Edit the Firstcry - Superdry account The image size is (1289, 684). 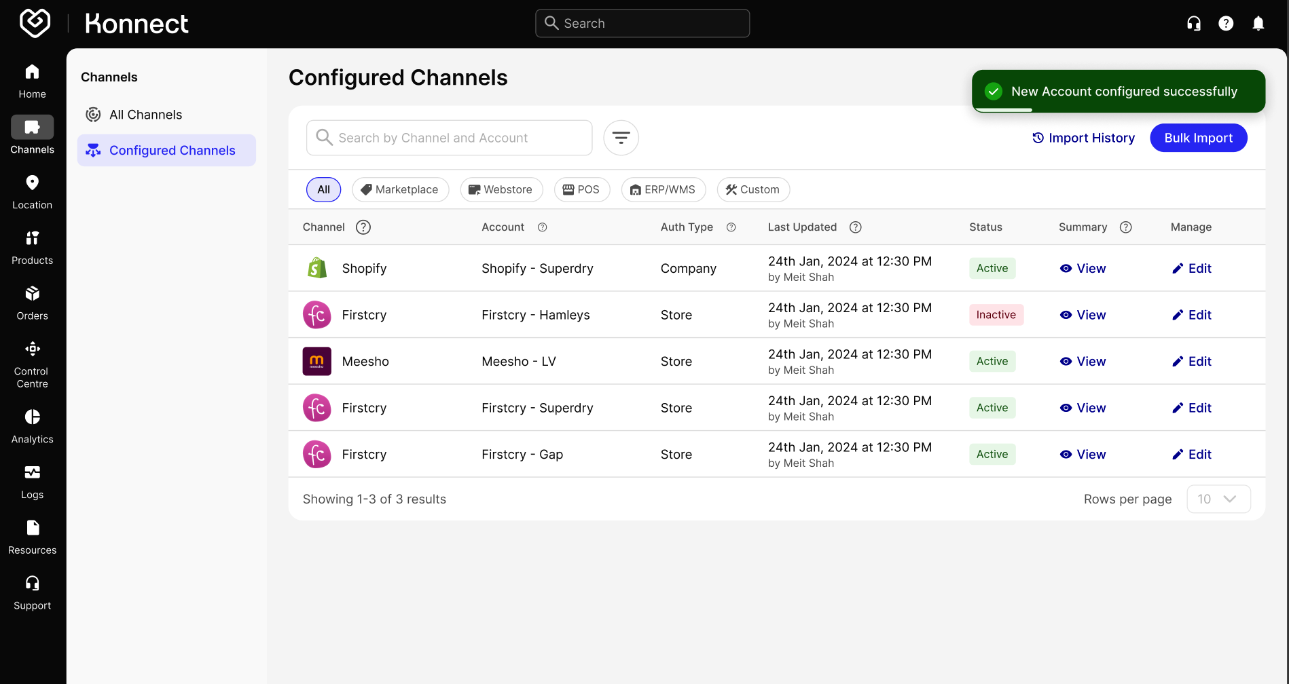(x=1192, y=408)
